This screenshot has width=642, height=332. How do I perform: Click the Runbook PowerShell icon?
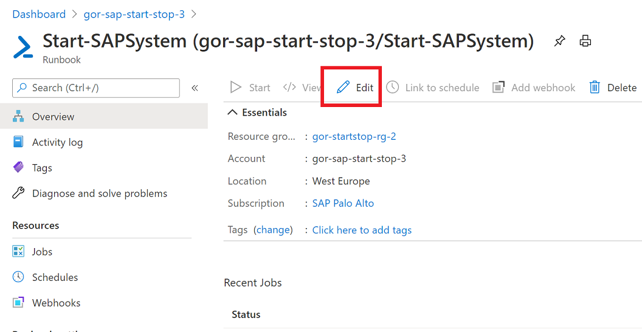(23, 47)
